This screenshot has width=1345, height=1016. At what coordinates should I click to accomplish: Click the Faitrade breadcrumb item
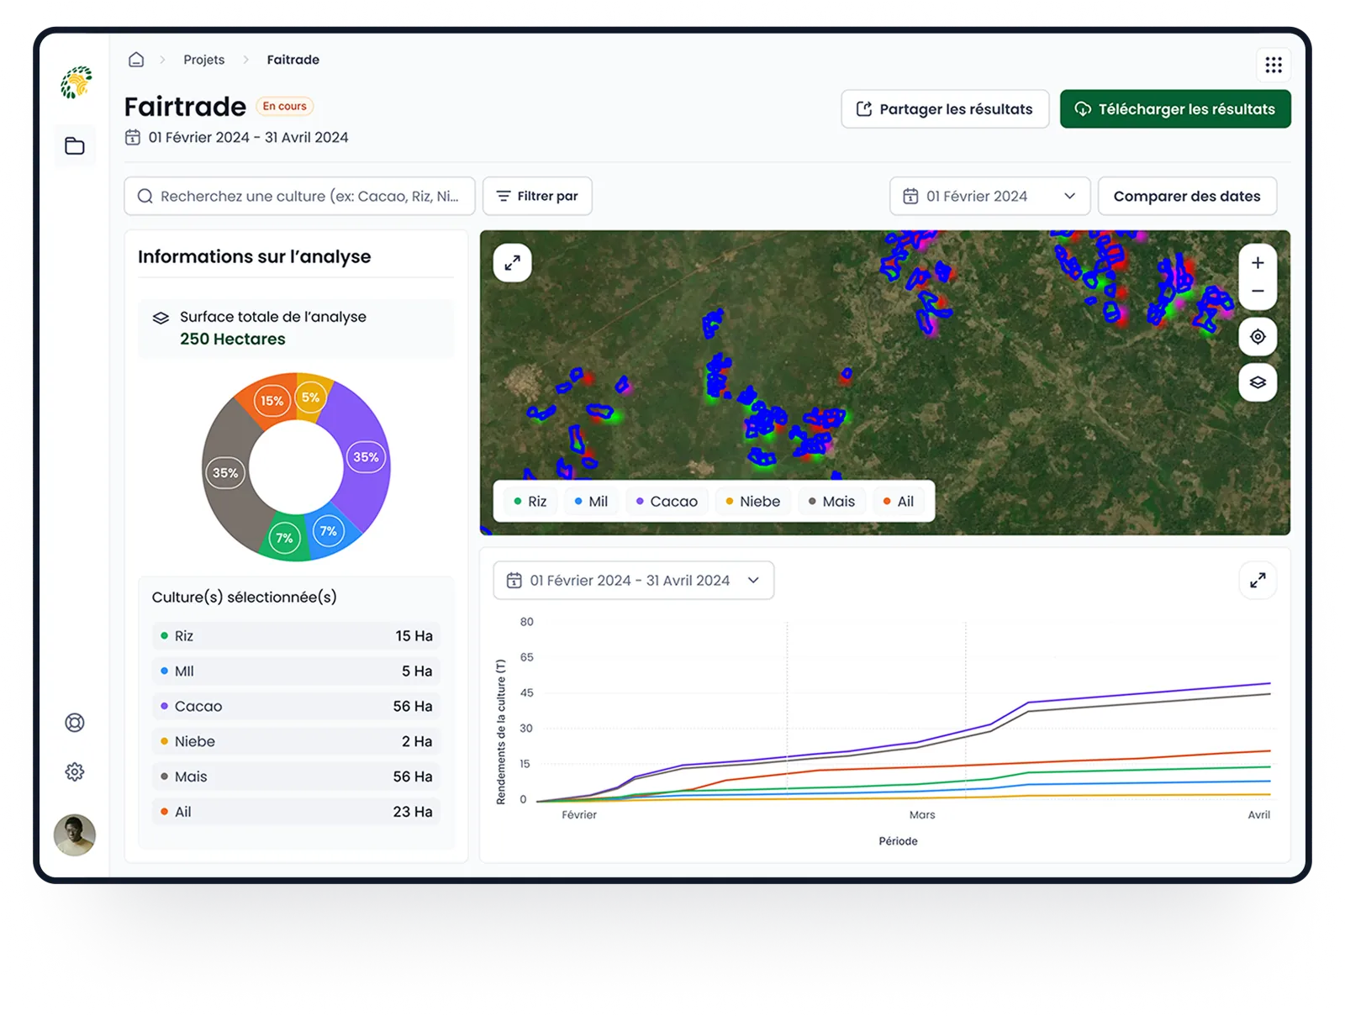pyautogui.click(x=293, y=60)
